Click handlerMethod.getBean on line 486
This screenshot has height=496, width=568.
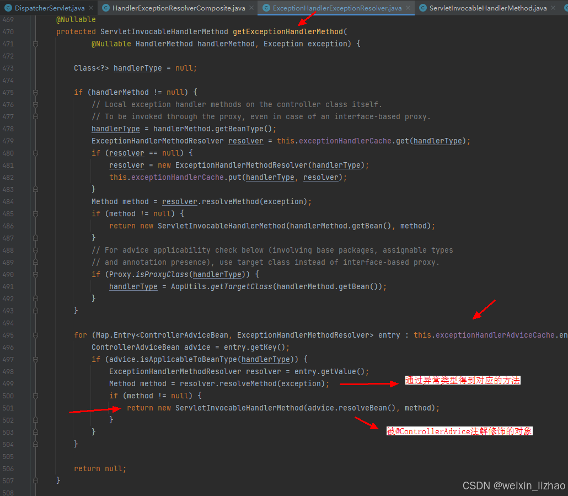tap(336, 226)
